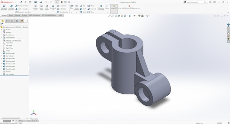Click the Home icon in the quick toolbar

[x=21, y=2]
